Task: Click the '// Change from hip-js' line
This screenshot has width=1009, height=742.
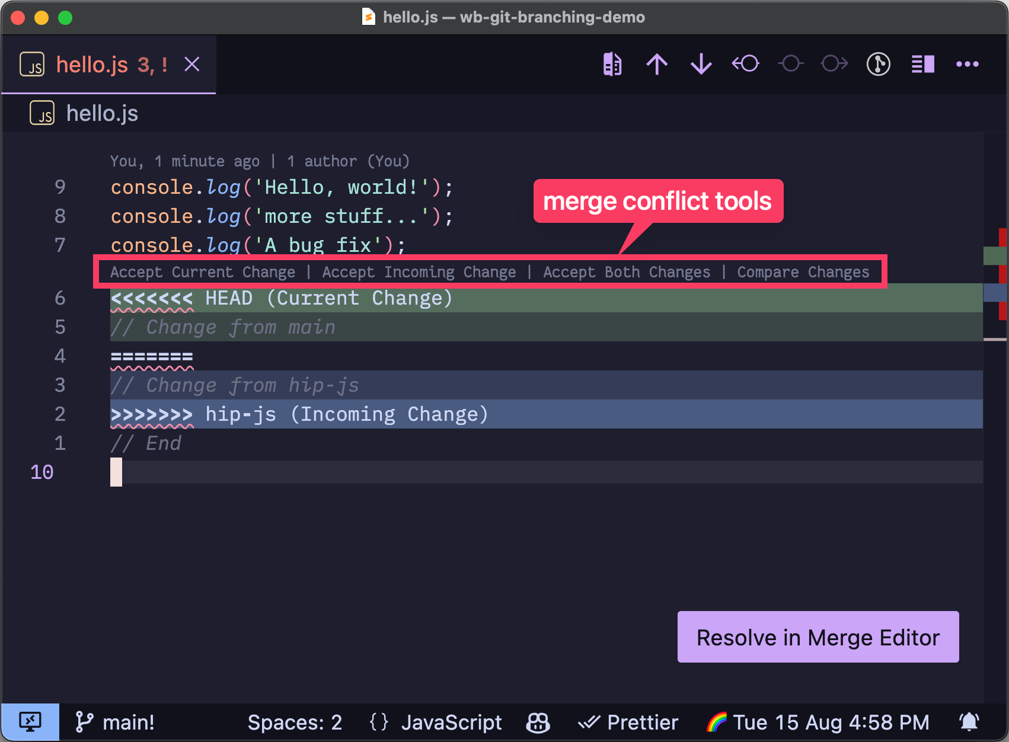Action: [546, 385]
